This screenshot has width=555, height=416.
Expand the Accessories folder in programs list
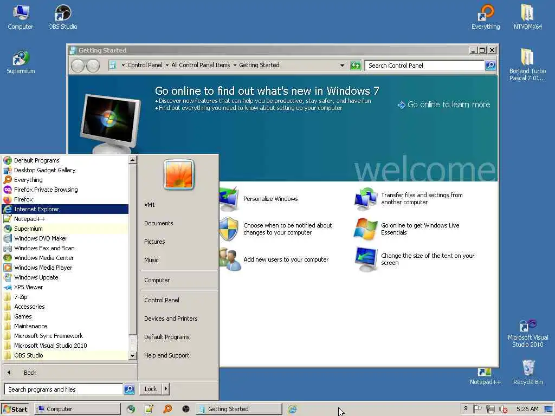point(65,307)
